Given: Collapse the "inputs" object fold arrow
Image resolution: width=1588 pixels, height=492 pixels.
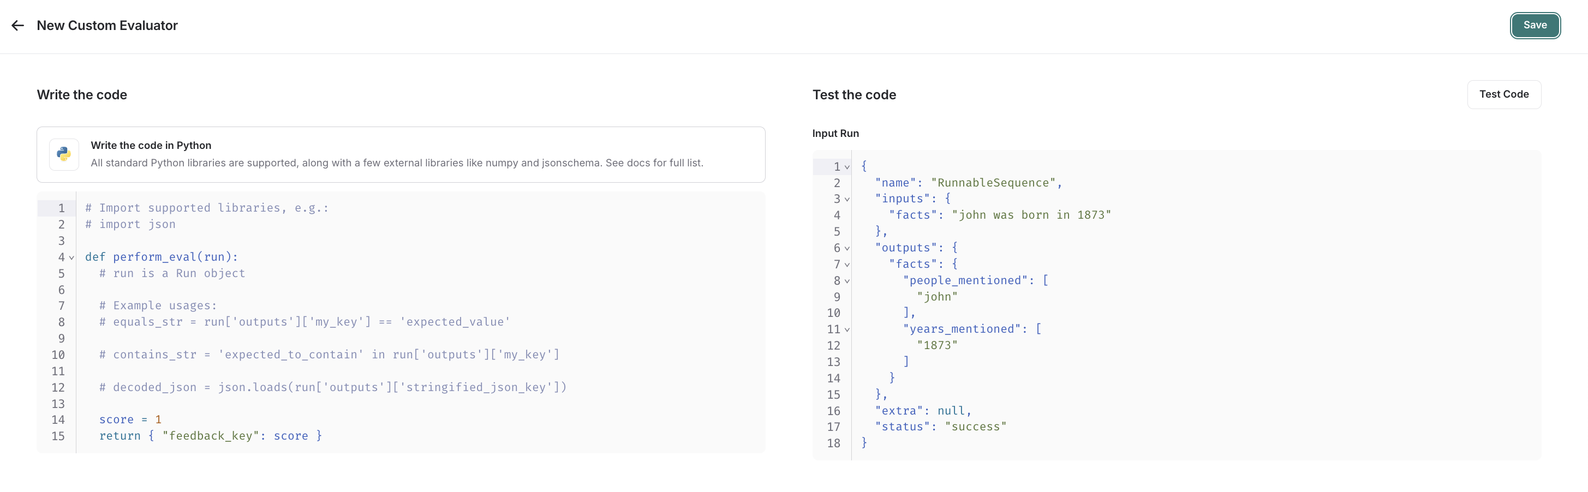Looking at the screenshot, I should 846,199.
